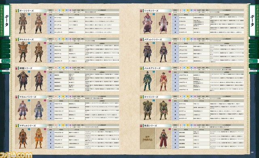This screenshot has height=158, width=259.
Task: Click the rarity 3 badge beside ミツネシリーズ
Action: 141,11
